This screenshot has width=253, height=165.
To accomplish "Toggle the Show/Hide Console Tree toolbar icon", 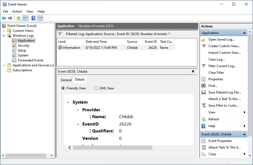I will click(x=25, y=18).
